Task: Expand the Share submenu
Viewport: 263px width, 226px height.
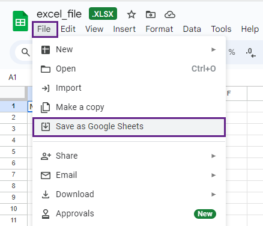Action: click(129, 156)
